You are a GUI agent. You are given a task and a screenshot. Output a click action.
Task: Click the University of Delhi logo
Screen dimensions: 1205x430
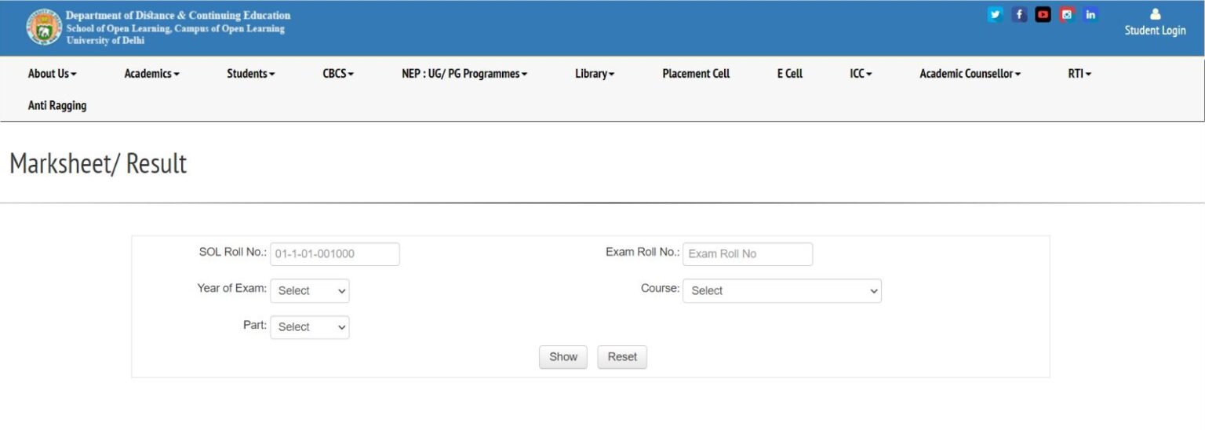click(43, 27)
